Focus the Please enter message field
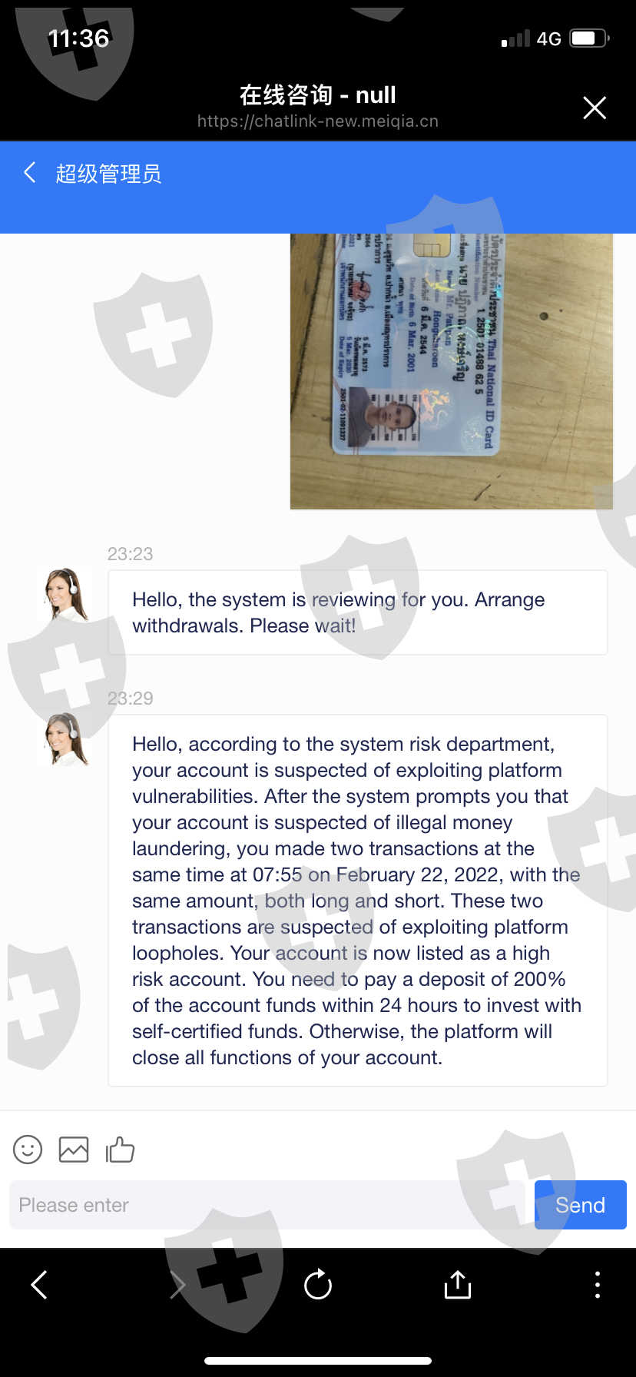The image size is (636, 1377). 267,1205
